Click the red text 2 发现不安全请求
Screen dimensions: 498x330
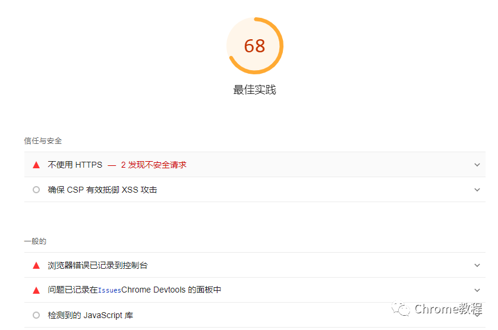154,165
